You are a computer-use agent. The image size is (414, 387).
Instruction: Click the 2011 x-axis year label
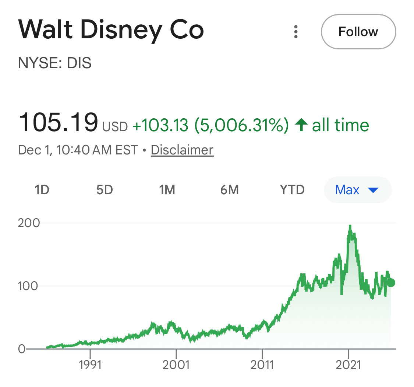(x=262, y=365)
